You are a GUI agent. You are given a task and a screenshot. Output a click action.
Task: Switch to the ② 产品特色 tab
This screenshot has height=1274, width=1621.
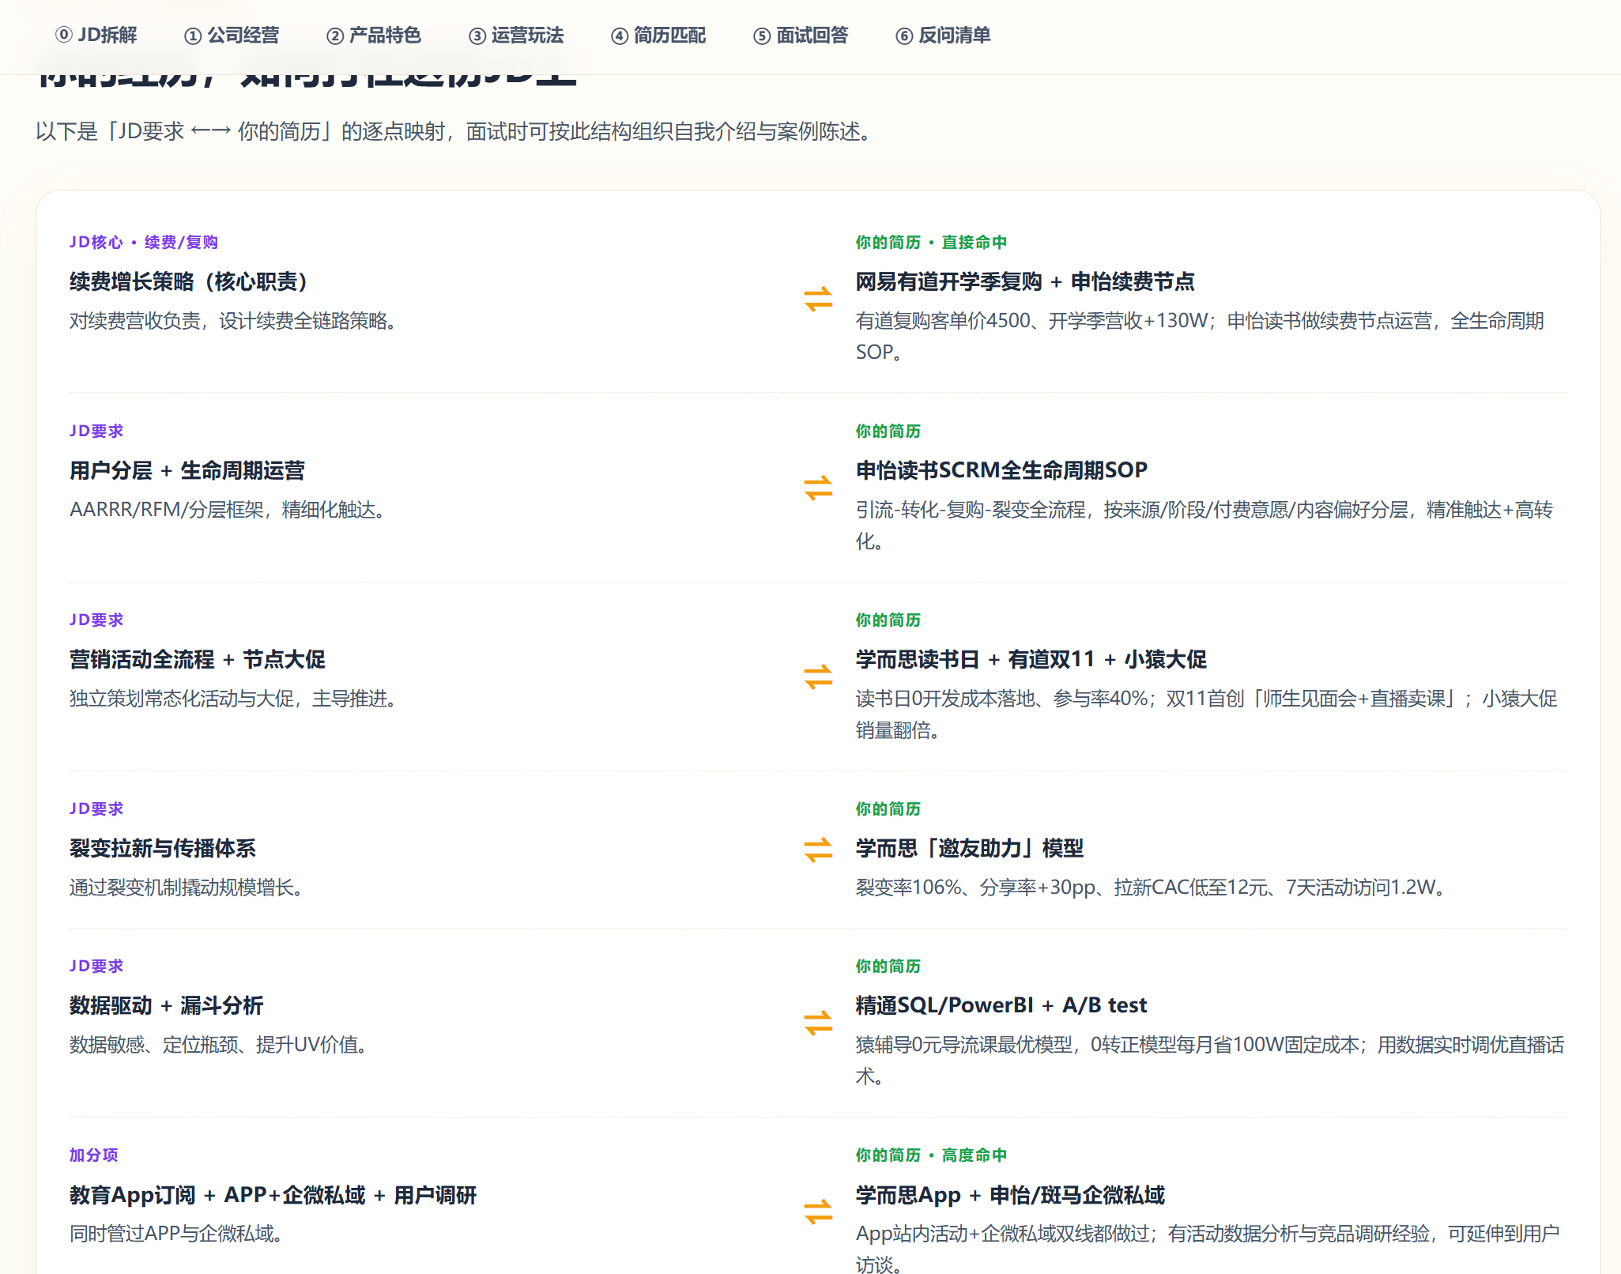(374, 36)
